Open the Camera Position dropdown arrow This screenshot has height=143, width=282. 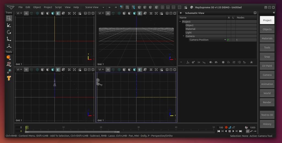click(x=225, y=40)
